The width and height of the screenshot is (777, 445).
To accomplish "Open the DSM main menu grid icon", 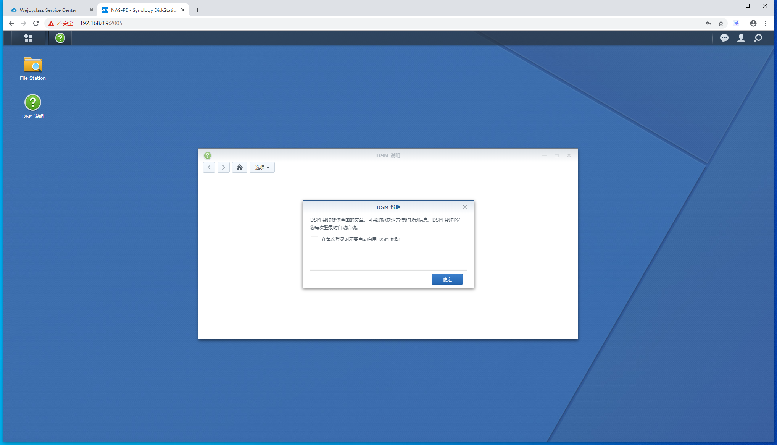I will [28, 38].
